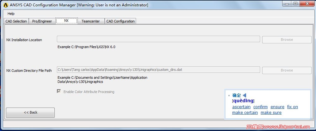Screen dimensions: 316x131
Task: Select the NX tab
Action: 66,21
